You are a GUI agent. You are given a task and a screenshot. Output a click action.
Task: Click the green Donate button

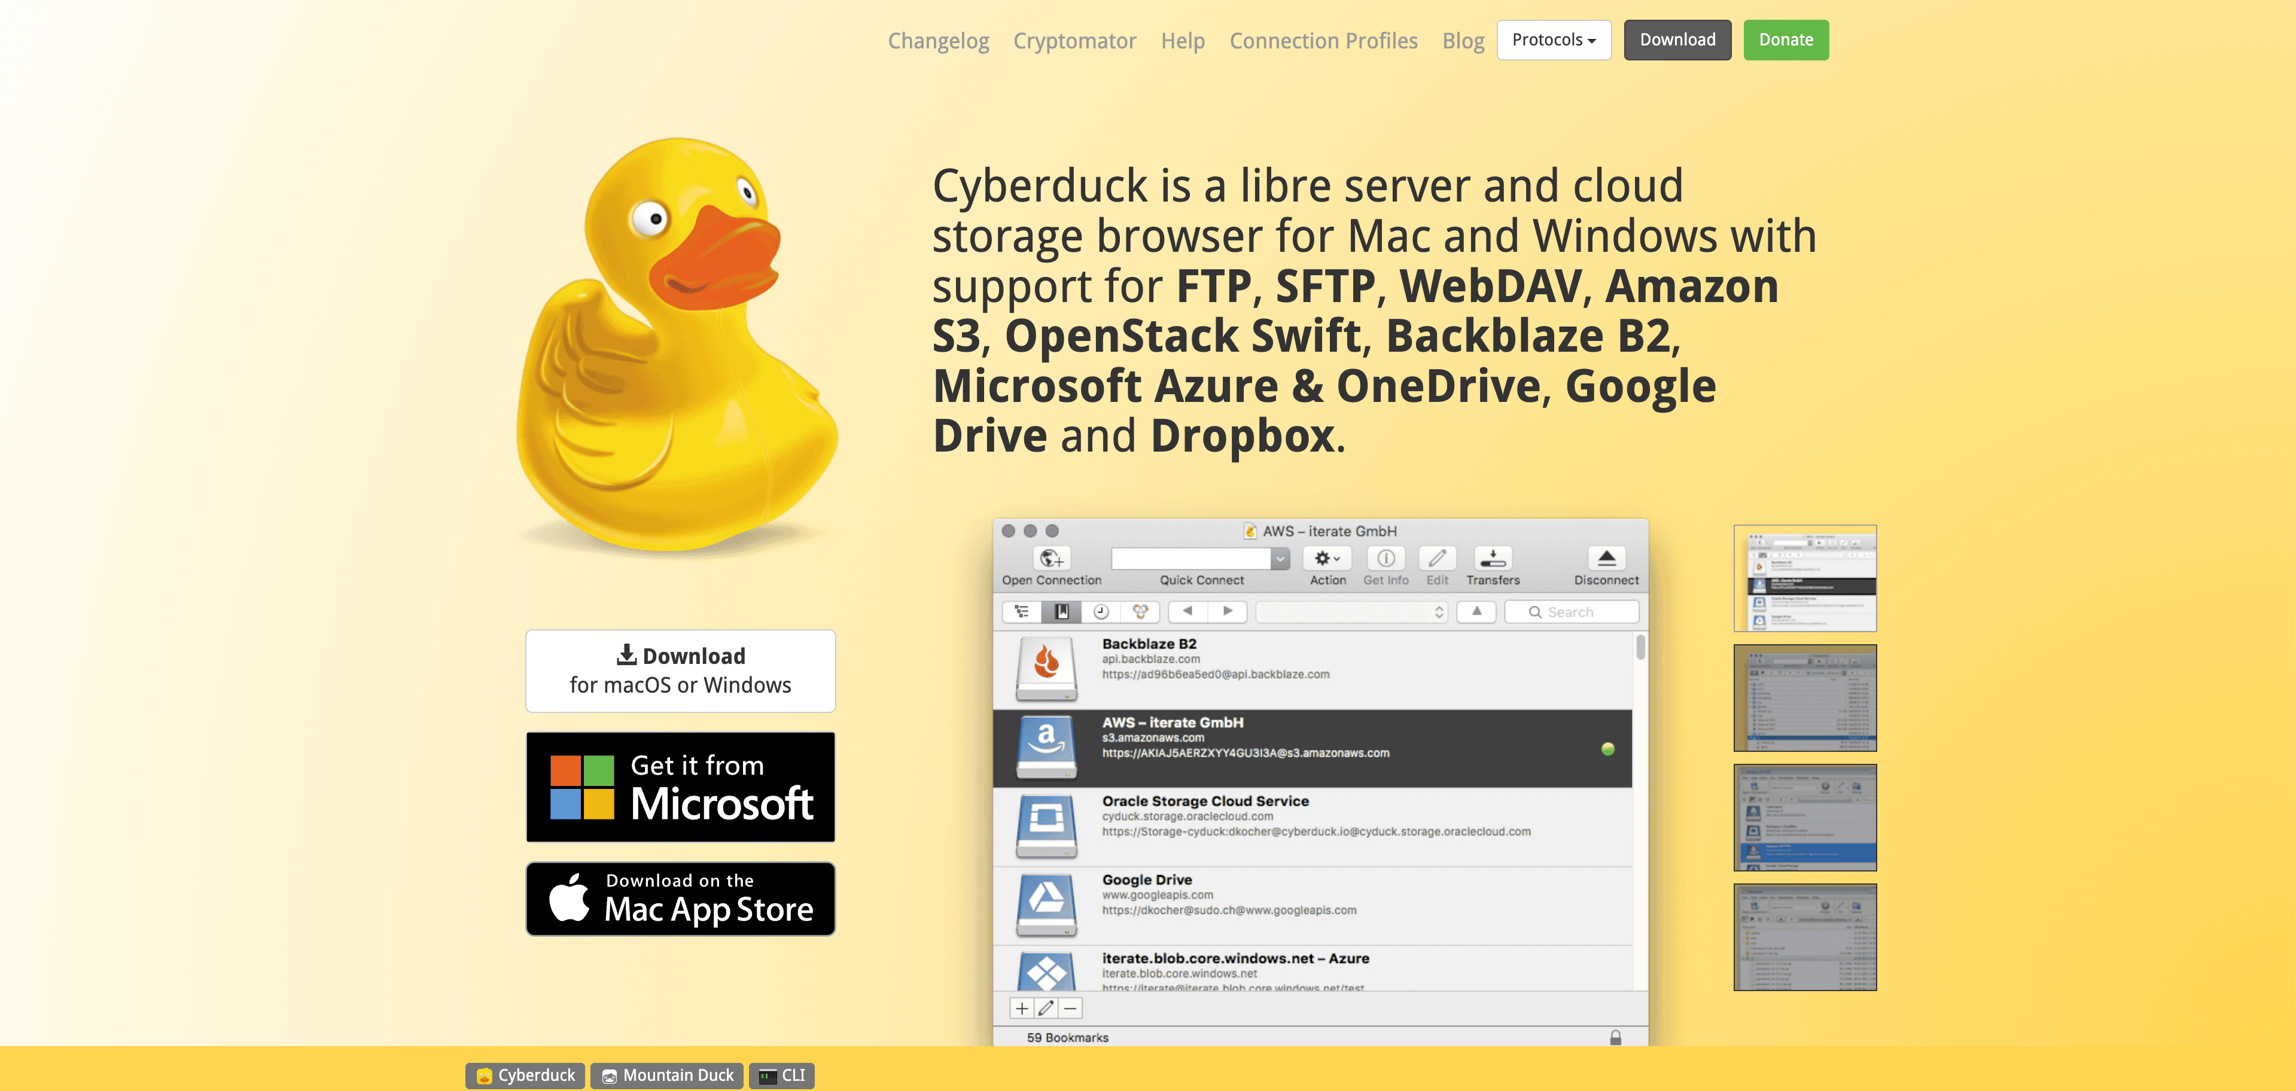pos(1785,40)
